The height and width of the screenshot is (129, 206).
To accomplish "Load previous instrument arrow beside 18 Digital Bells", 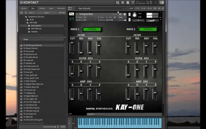I will point(113,14).
